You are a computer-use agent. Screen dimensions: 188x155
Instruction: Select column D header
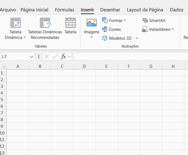click(x=84, y=66)
